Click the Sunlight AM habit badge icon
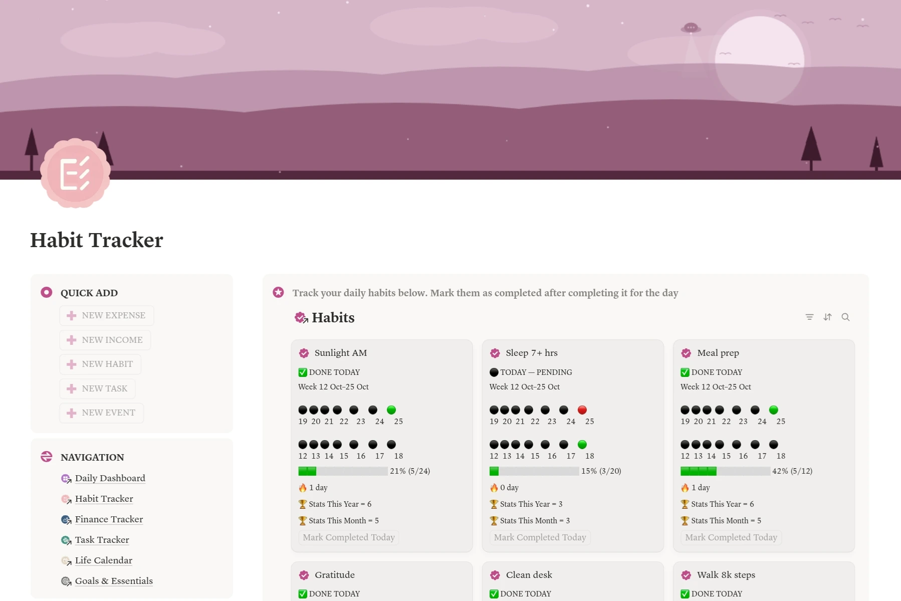The height and width of the screenshot is (601, 901). 304,353
